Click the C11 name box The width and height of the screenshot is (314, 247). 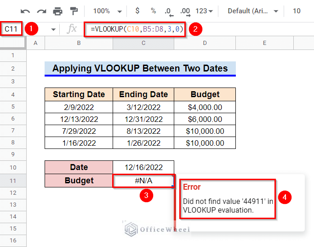coord(11,29)
